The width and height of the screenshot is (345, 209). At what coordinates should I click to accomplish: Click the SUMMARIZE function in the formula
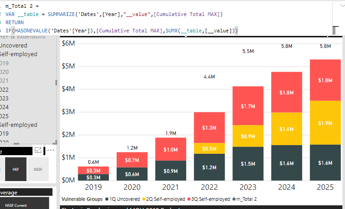tap(61, 14)
